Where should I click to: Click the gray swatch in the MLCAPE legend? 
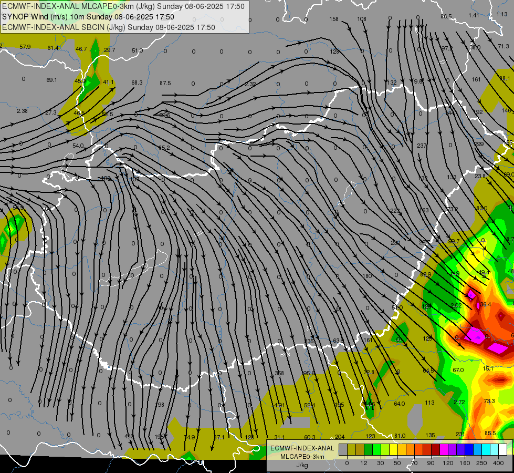pos(343,449)
